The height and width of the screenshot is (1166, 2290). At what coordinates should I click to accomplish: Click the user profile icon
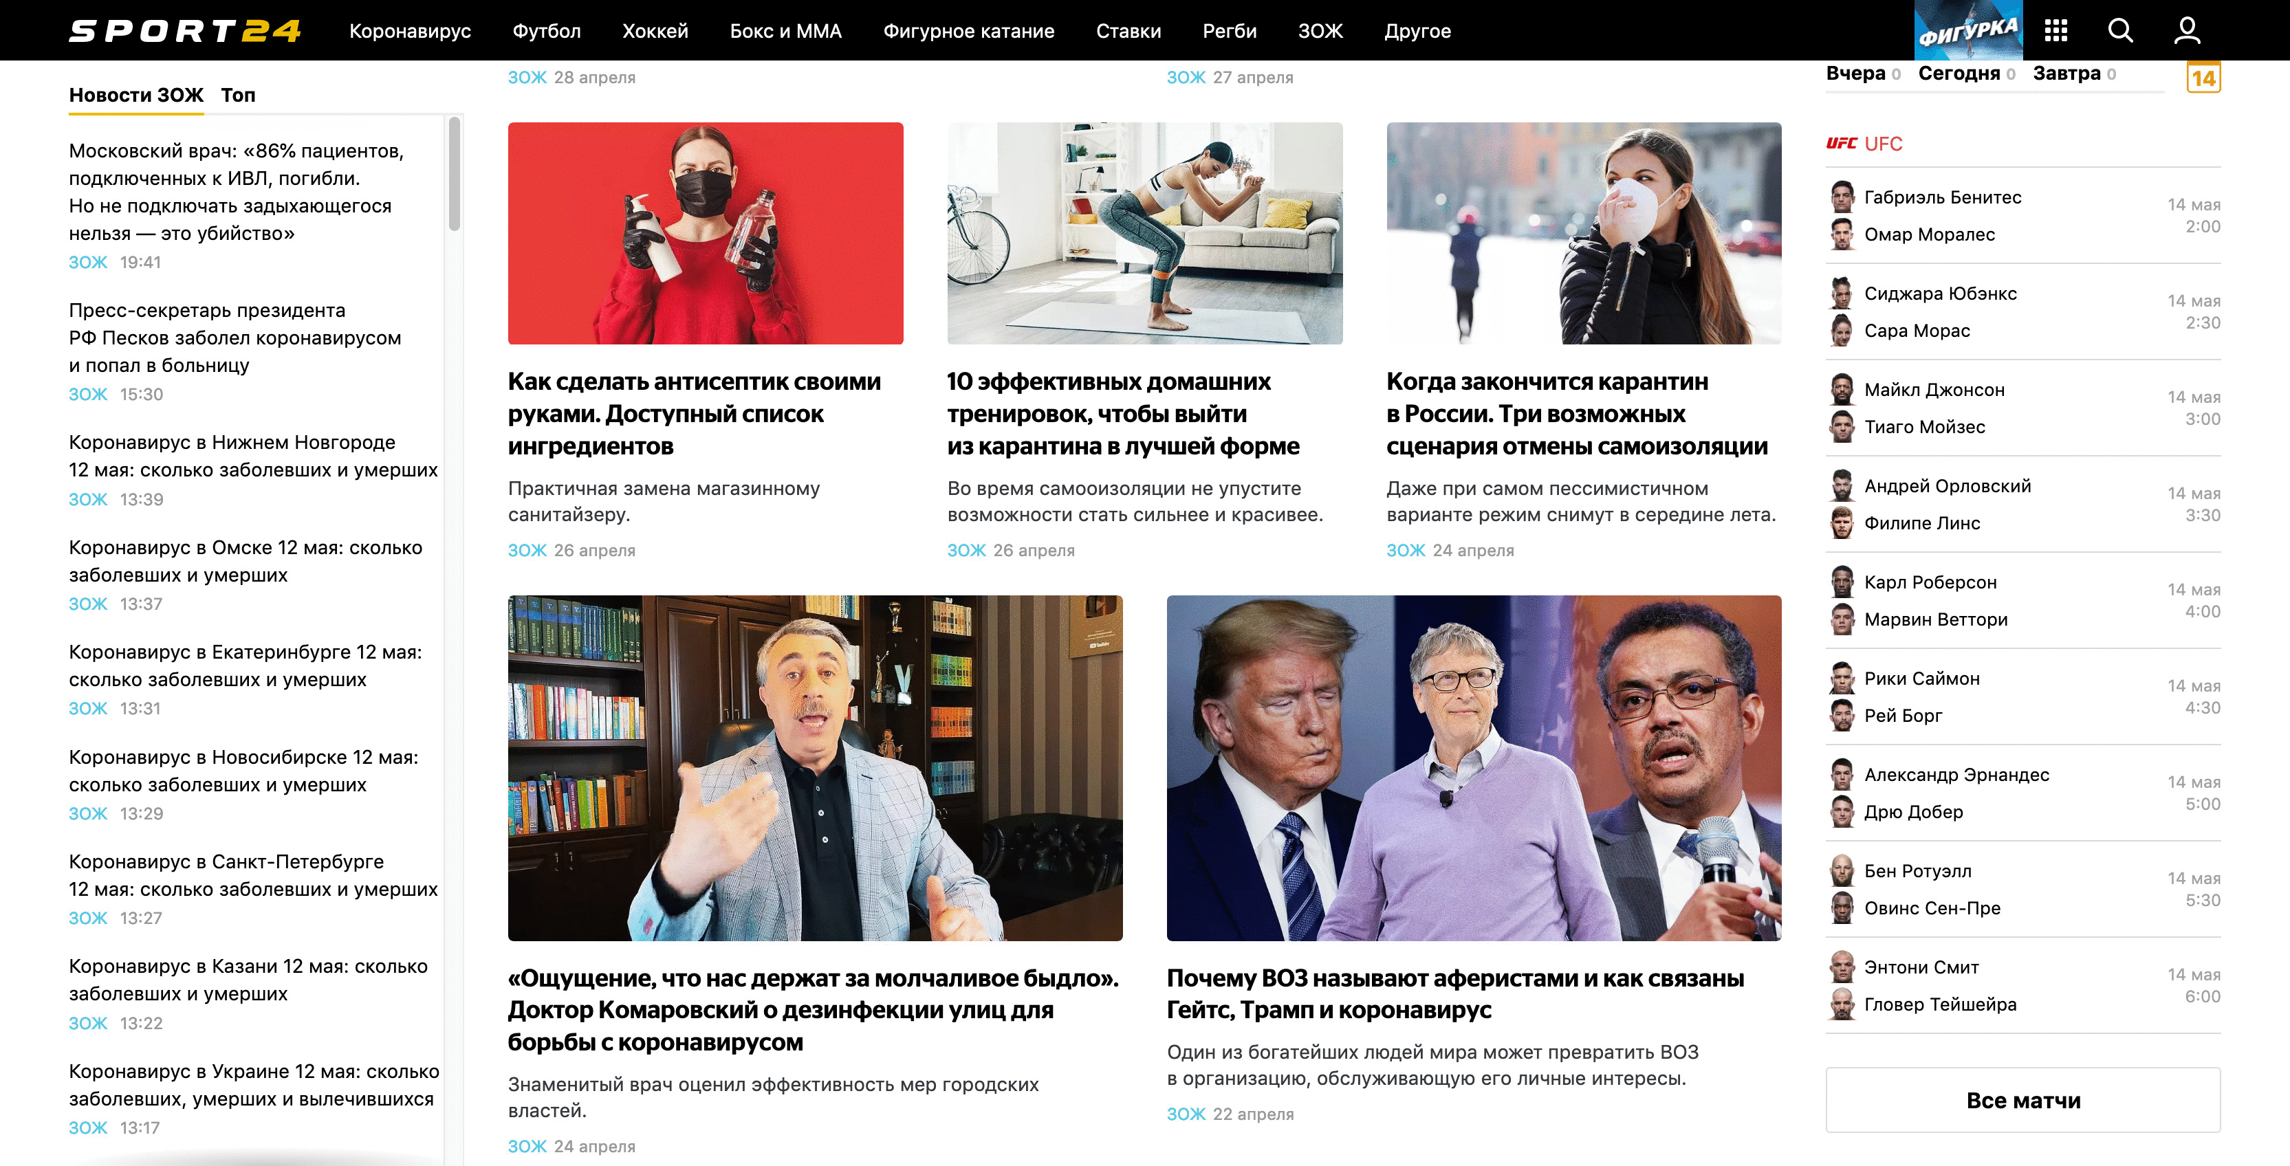(x=2187, y=30)
